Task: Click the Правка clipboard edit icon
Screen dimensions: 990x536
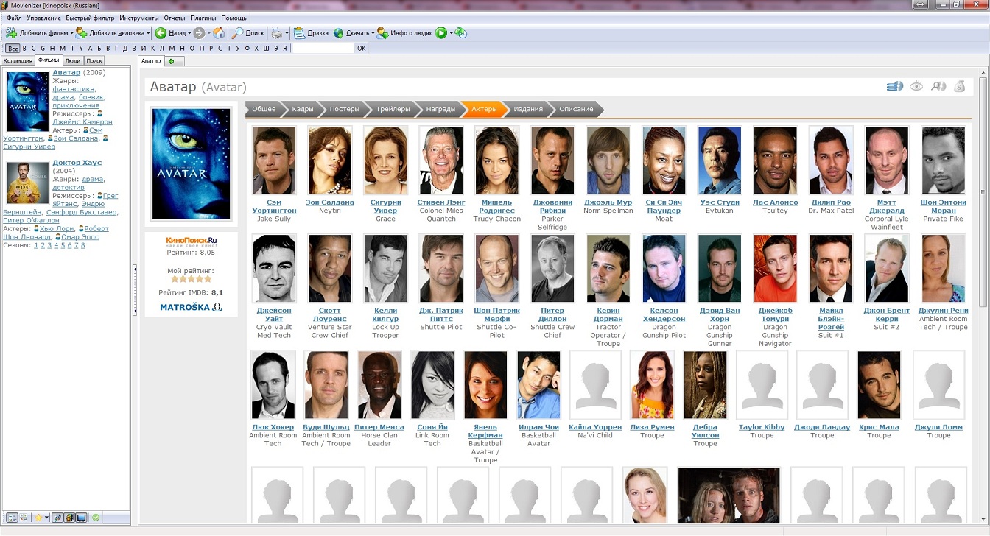Action: 299,33
